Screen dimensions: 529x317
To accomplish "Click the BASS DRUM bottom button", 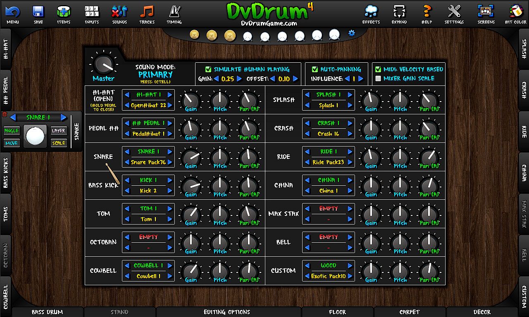I will point(48,312).
